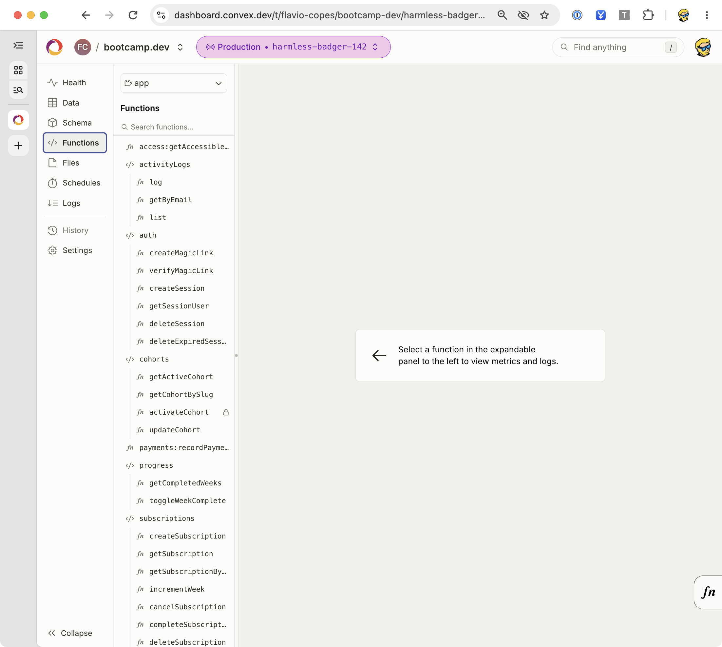Toggle the browser sidebar list icon

pyautogui.click(x=18, y=45)
